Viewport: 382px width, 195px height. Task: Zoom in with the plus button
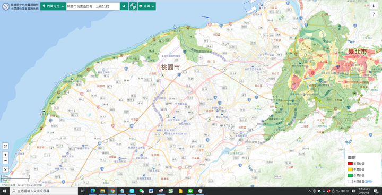[x=6, y=155]
